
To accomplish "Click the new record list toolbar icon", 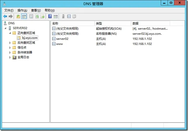I will (x=69, y=16).
